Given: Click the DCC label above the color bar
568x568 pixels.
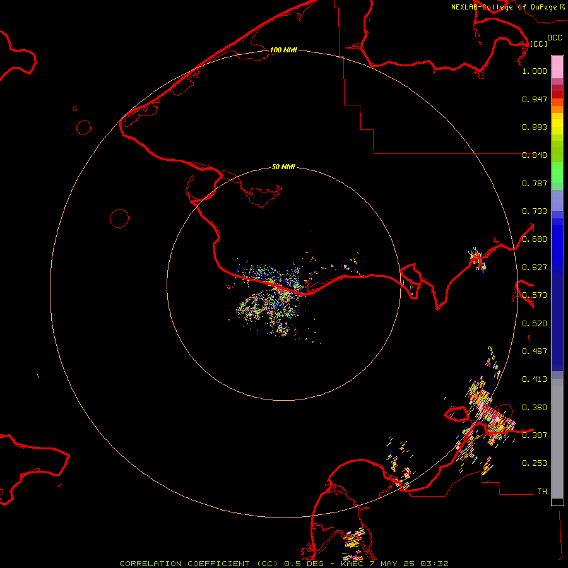Looking at the screenshot, I should click(554, 38).
